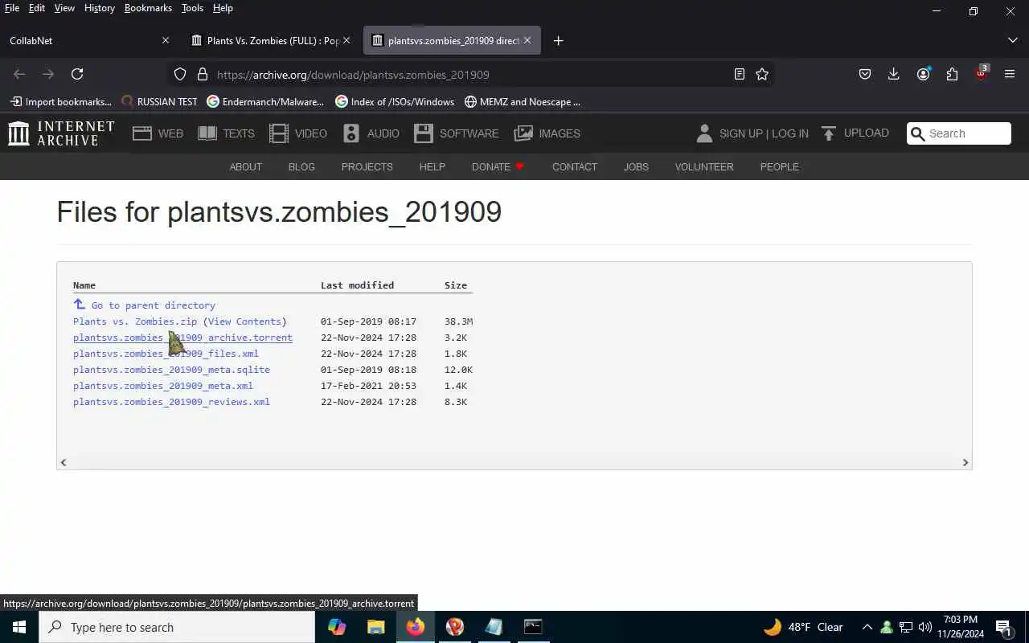Open a new tab with plus button
Image resolution: width=1029 pixels, height=643 pixels.
tap(559, 40)
